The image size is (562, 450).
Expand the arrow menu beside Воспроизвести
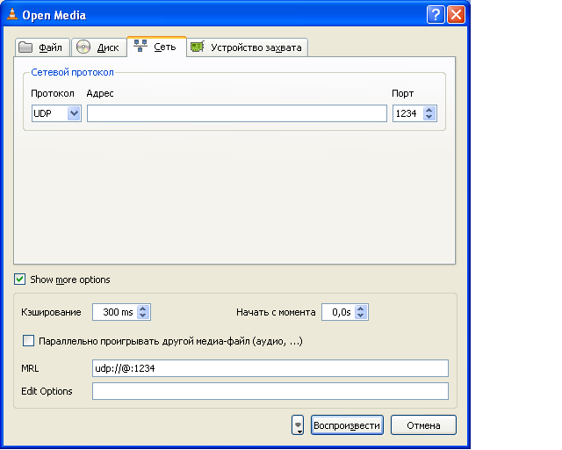coord(299,425)
